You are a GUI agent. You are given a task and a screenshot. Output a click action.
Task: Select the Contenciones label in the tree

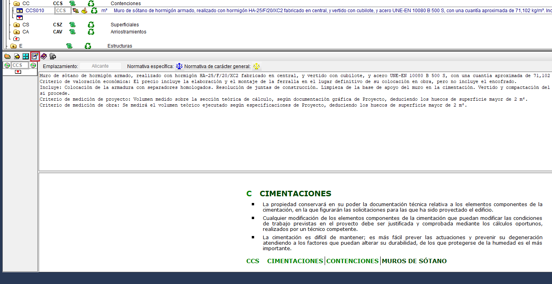tap(126, 4)
